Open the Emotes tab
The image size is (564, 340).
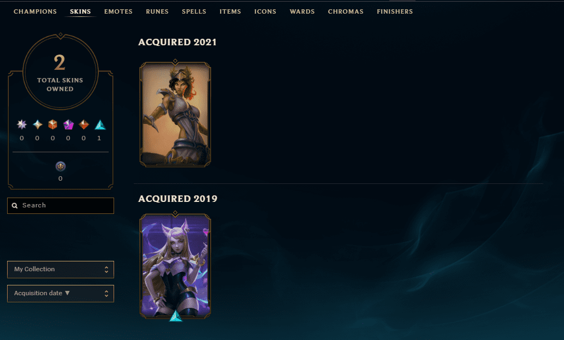point(118,11)
